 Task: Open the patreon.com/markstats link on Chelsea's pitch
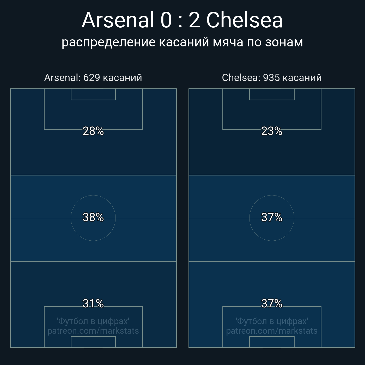coord(272,331)
